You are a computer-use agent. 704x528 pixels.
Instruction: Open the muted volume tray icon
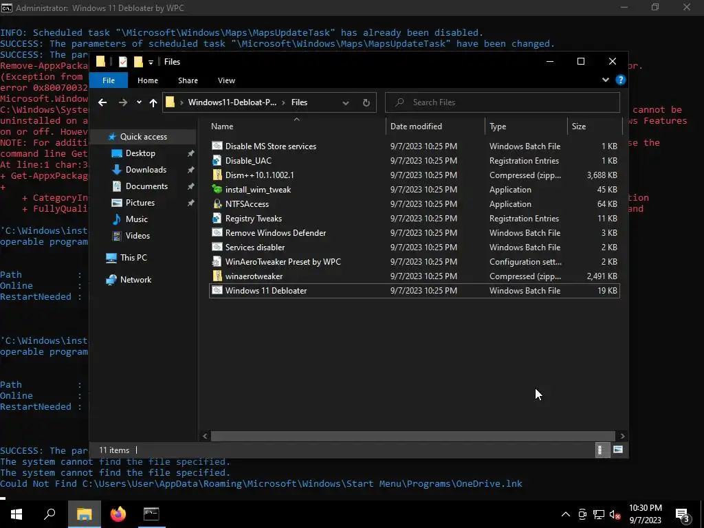[x=615, y=514]
